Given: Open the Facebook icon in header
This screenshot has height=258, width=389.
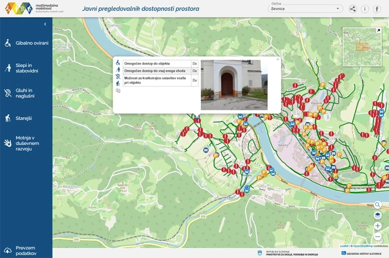Looking at the screenshot, I should click(377, 9).
